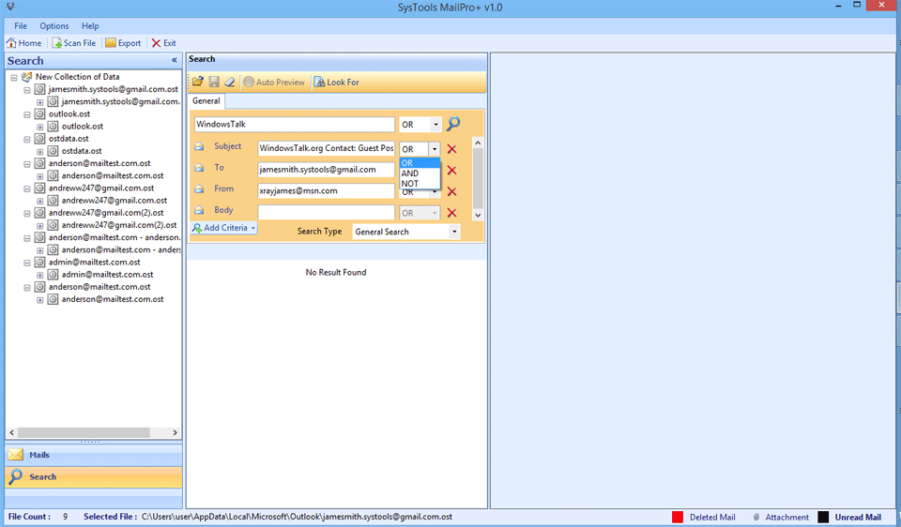The width and height of the screenshot is (901, 527).
Task: Click the Home toolbar button
Action: tap(23, 43)
